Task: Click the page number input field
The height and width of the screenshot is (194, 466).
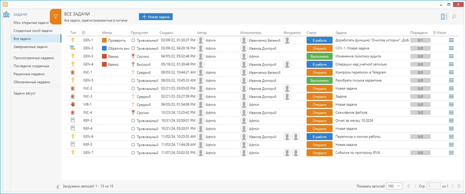Action: tap(434, 186)
